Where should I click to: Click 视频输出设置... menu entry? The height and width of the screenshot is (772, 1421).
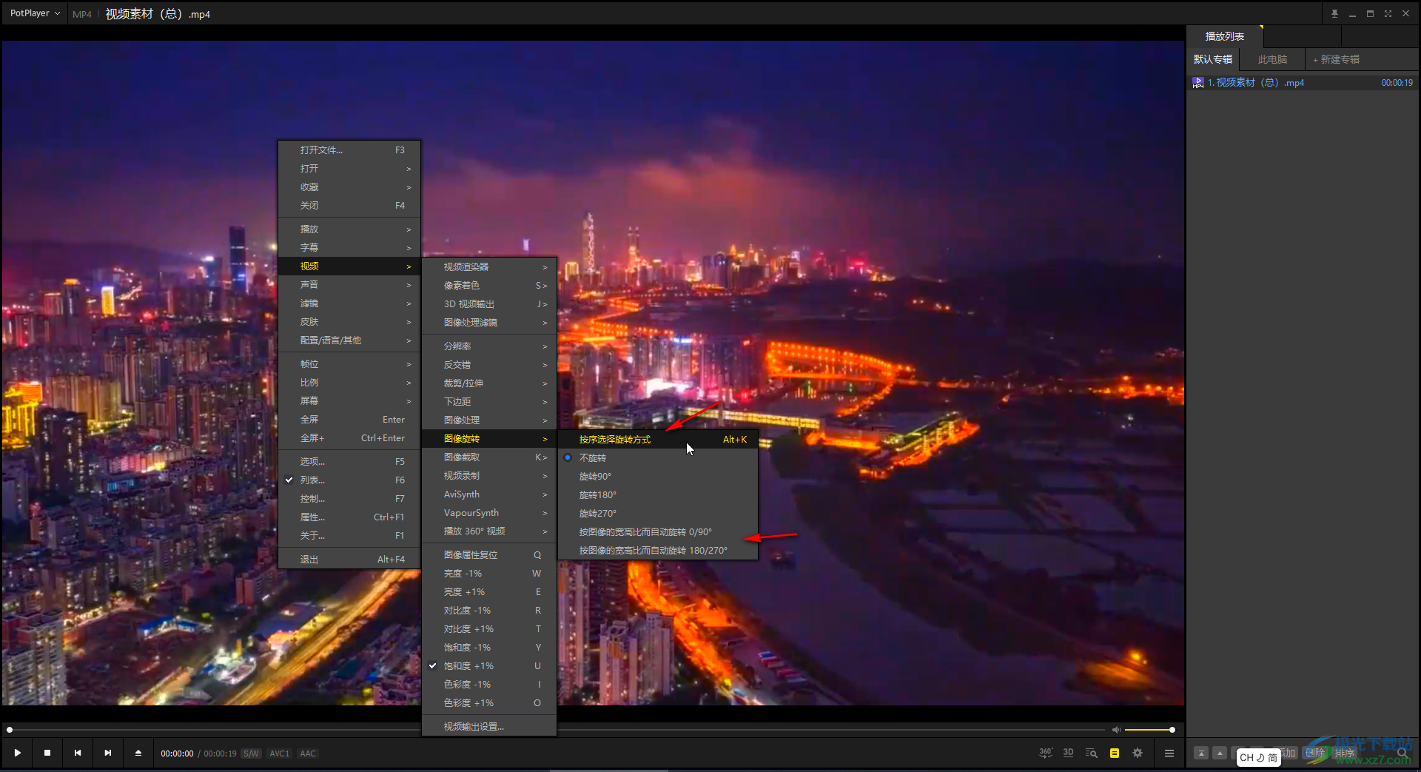pos(474,727)
